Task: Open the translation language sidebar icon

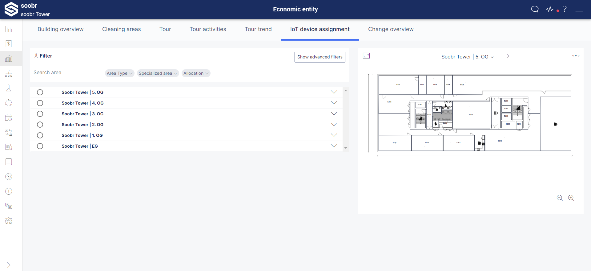Action: click(9, 206)
